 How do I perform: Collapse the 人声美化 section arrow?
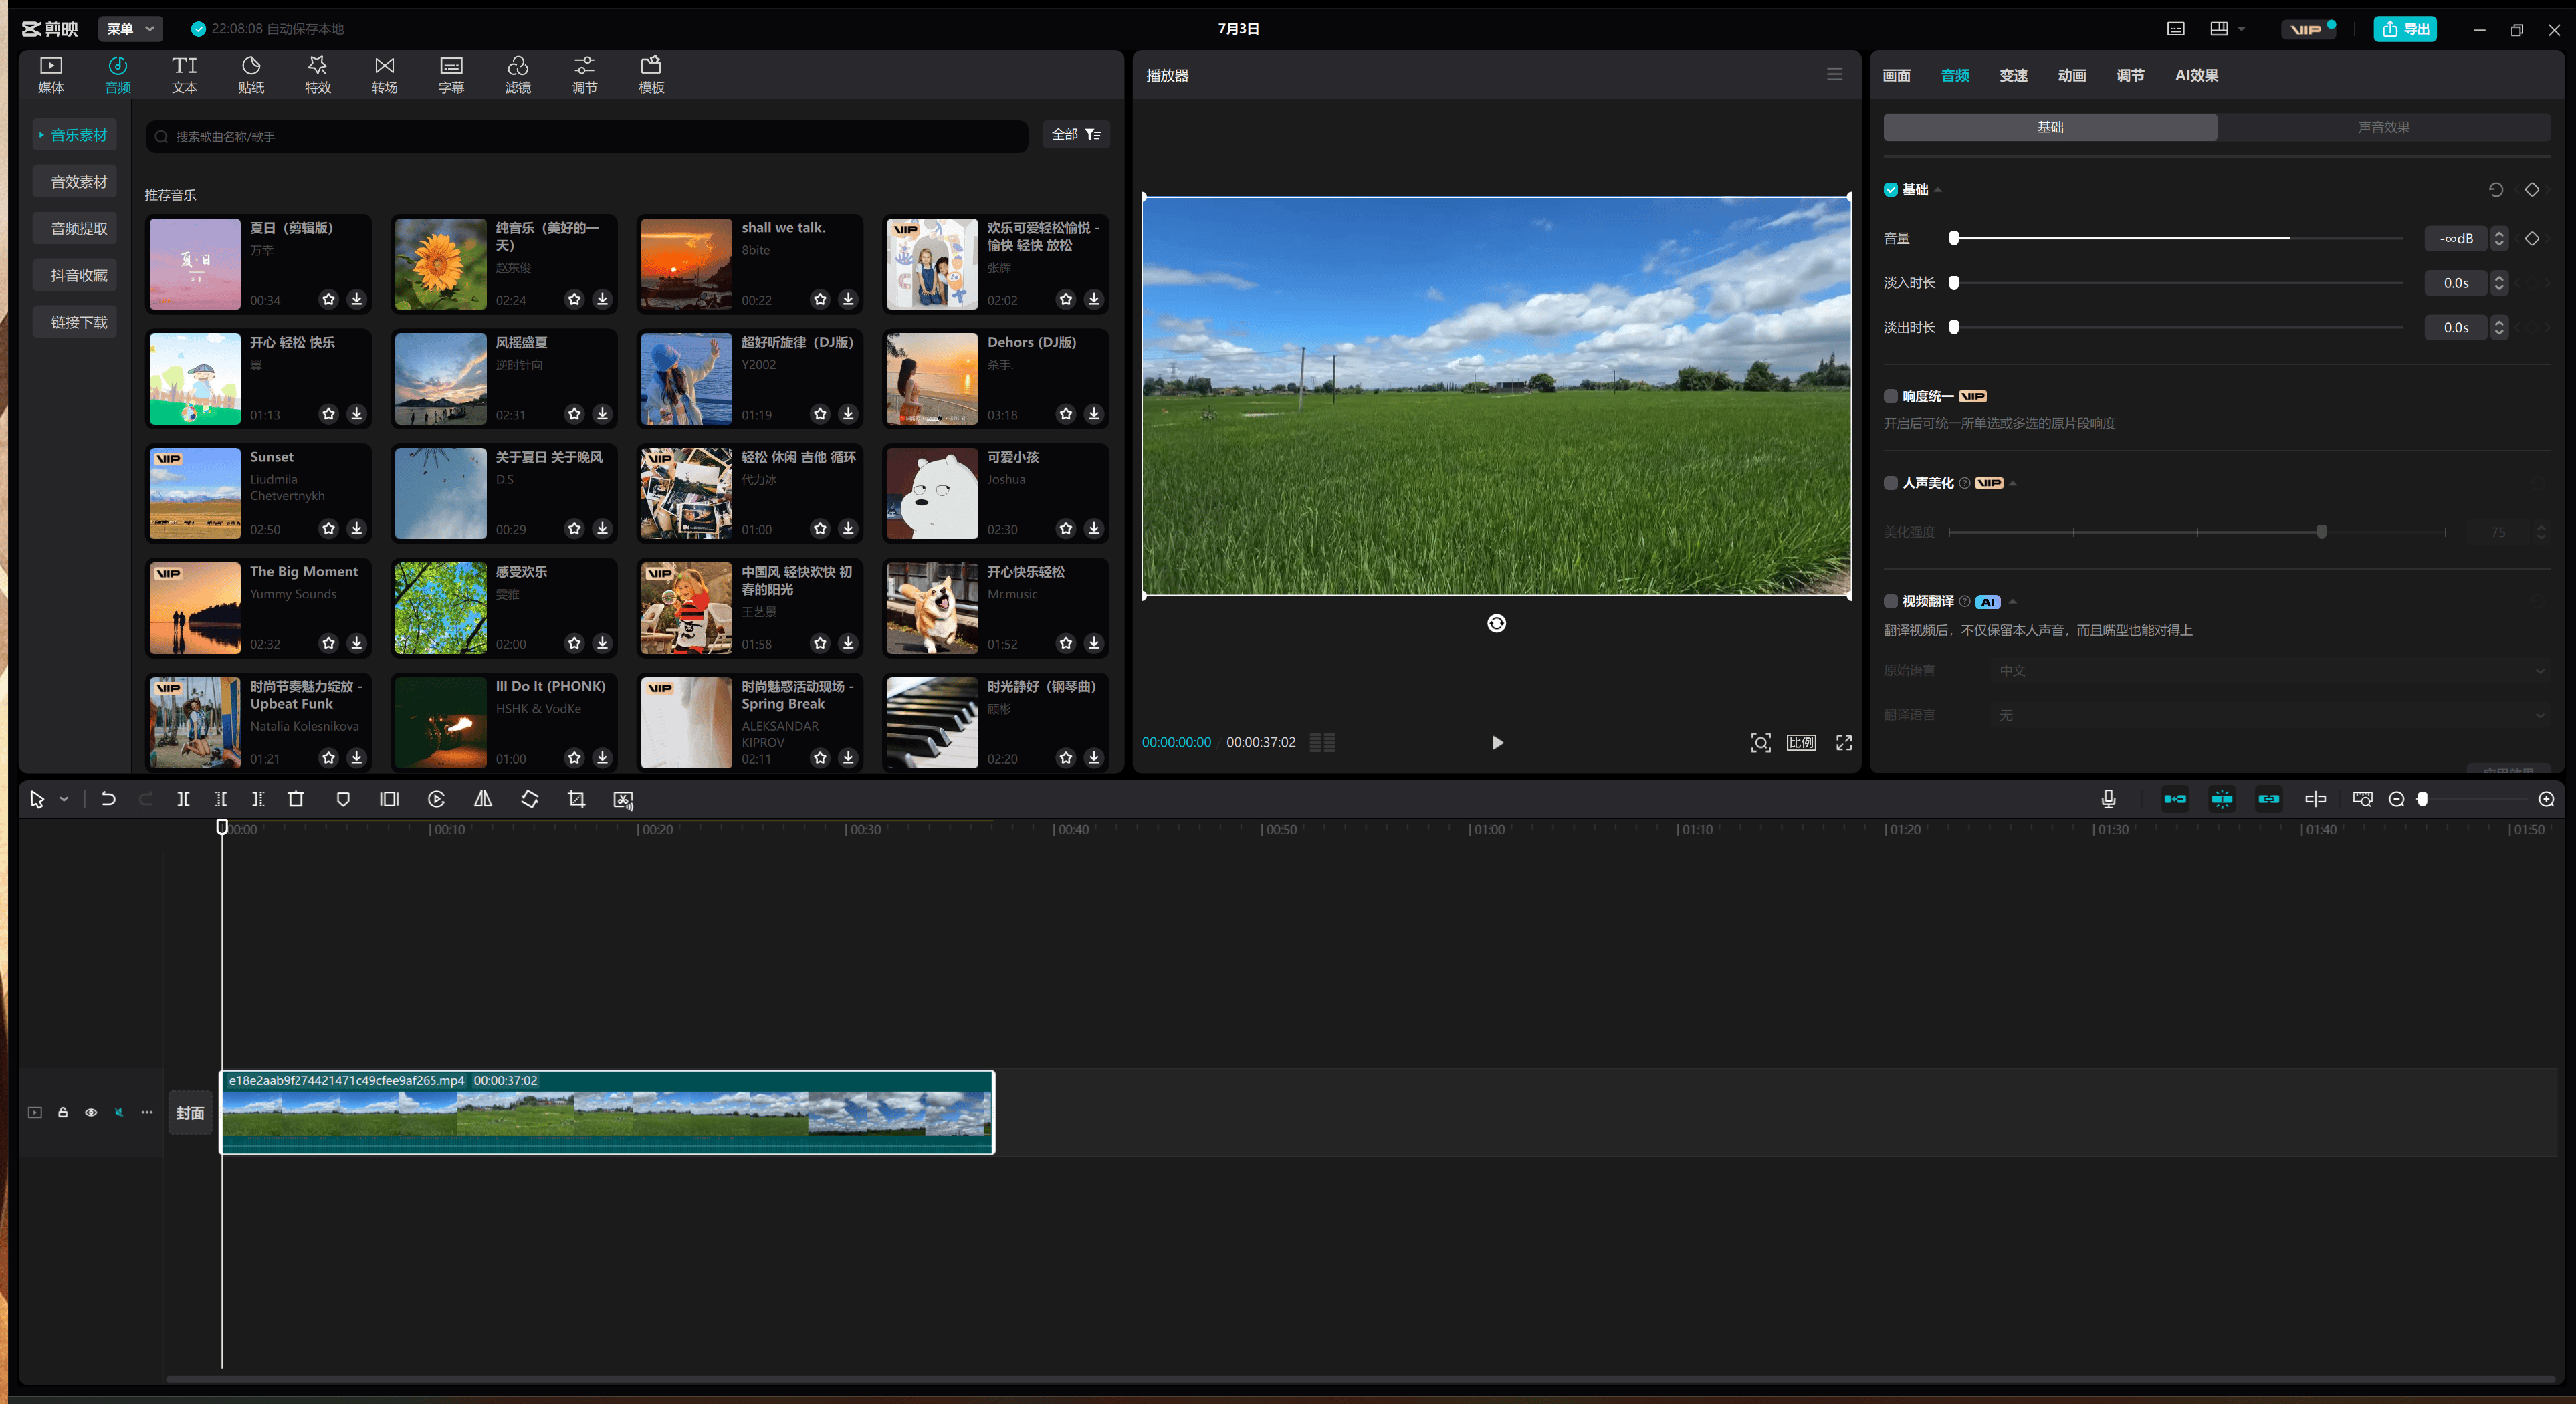(2012, 484)
